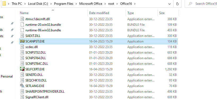217x99 pixels.
Task: Click the 1,292 KB size value
Action: (x=171, y=69)
